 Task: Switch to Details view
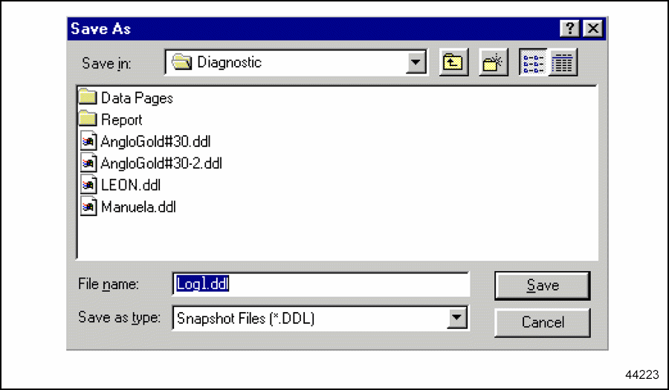pyautogui.click(x=563, y=62)
